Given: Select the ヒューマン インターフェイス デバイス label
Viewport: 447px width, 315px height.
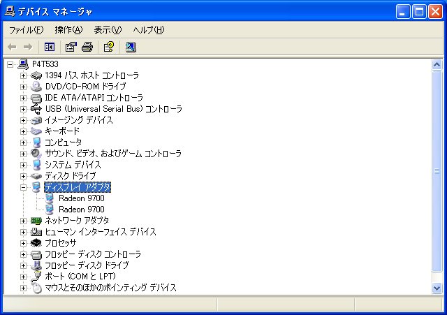Looking at the screenshot, I should (101, 232).
